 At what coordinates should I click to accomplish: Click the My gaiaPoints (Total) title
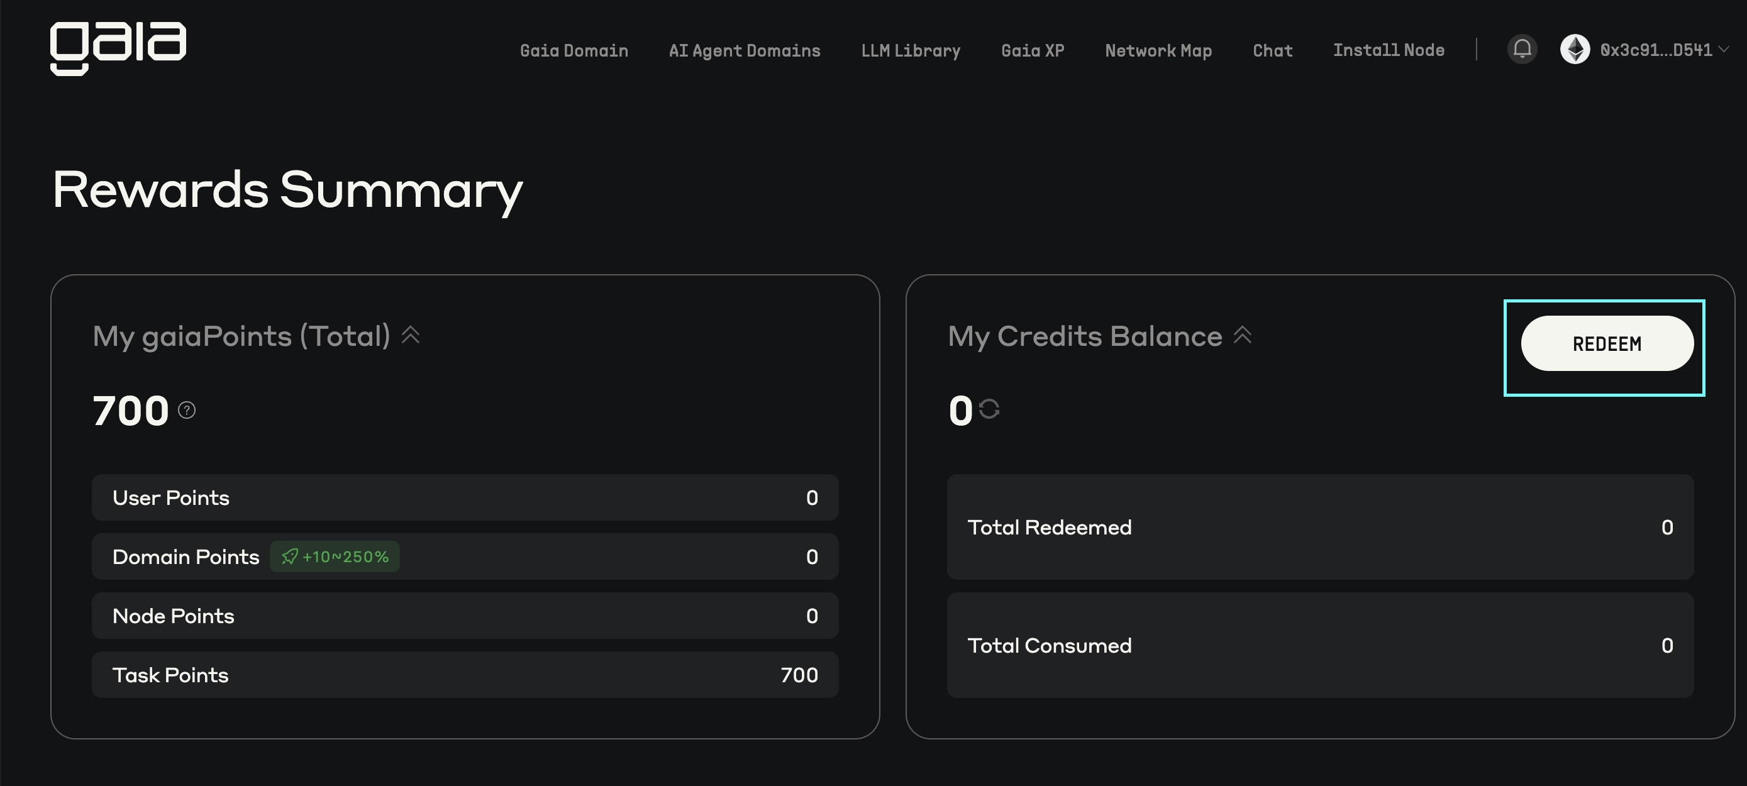point(241,336)
